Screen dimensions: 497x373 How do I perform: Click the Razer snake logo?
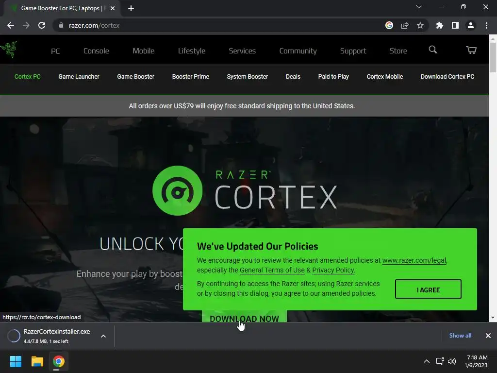(x=9, y=50)
